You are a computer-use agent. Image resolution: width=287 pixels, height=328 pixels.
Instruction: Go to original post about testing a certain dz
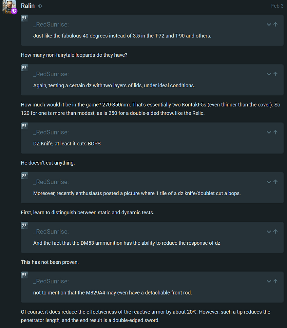coord(276,74)
